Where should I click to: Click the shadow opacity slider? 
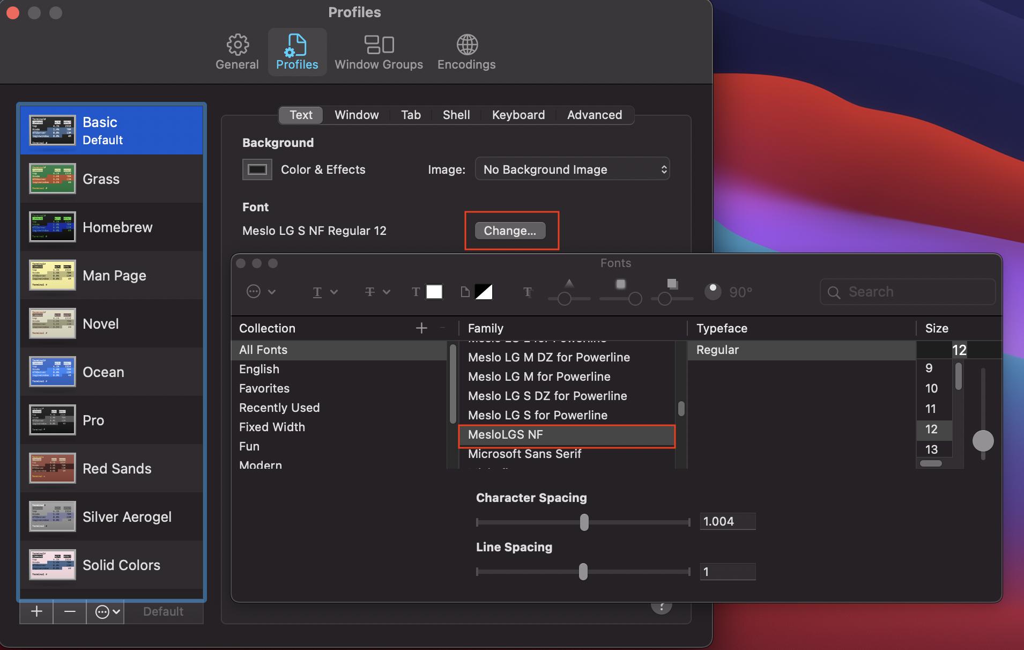(568, 298)
